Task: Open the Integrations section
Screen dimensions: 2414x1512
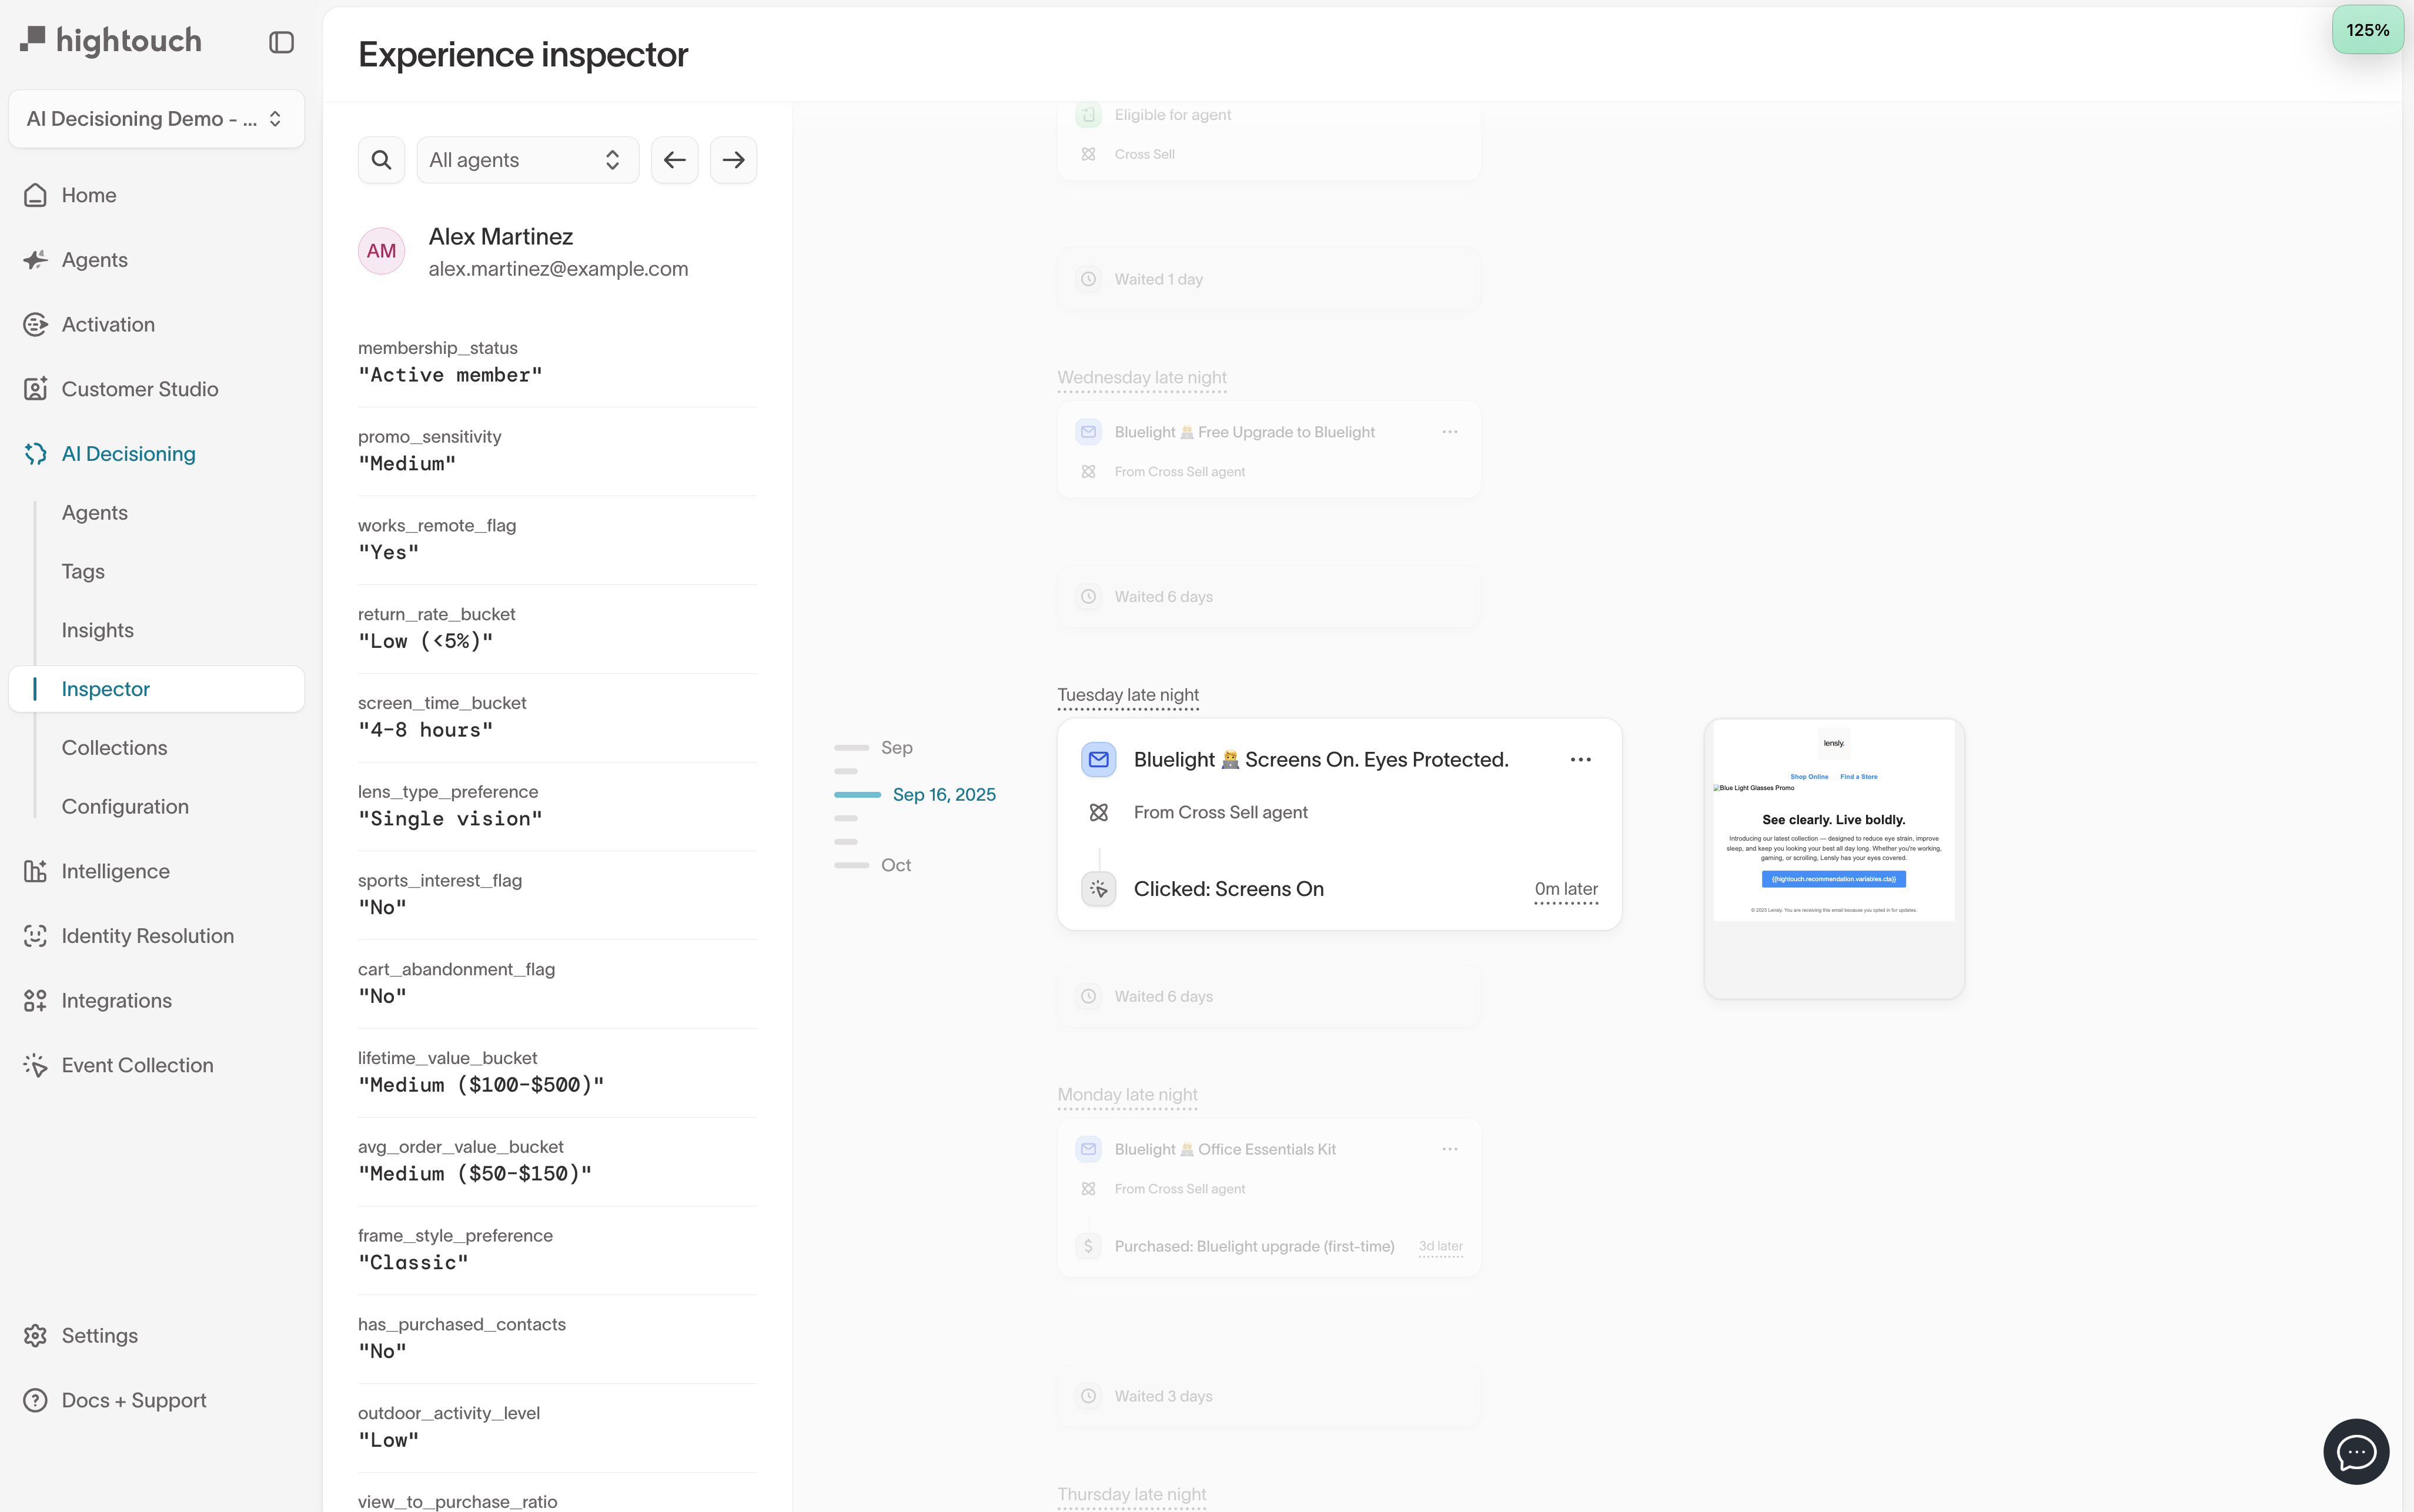Action: click(x=117, y=1000)
